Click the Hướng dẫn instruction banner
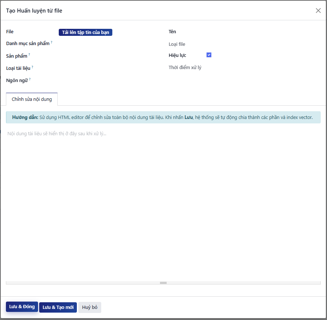Screen dimensions: 327x320 click(x=163, y=118)
